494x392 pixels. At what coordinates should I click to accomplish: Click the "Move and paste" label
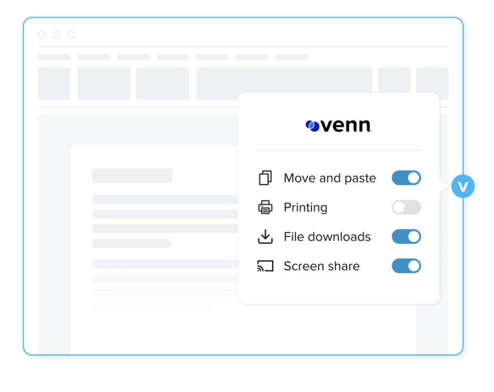click(330, 178)
